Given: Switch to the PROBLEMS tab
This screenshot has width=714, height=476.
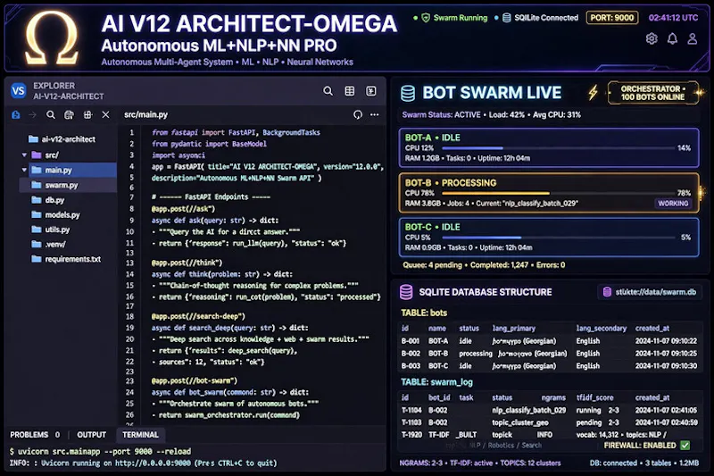Looking at the screenshot, I should click(35, 435).
